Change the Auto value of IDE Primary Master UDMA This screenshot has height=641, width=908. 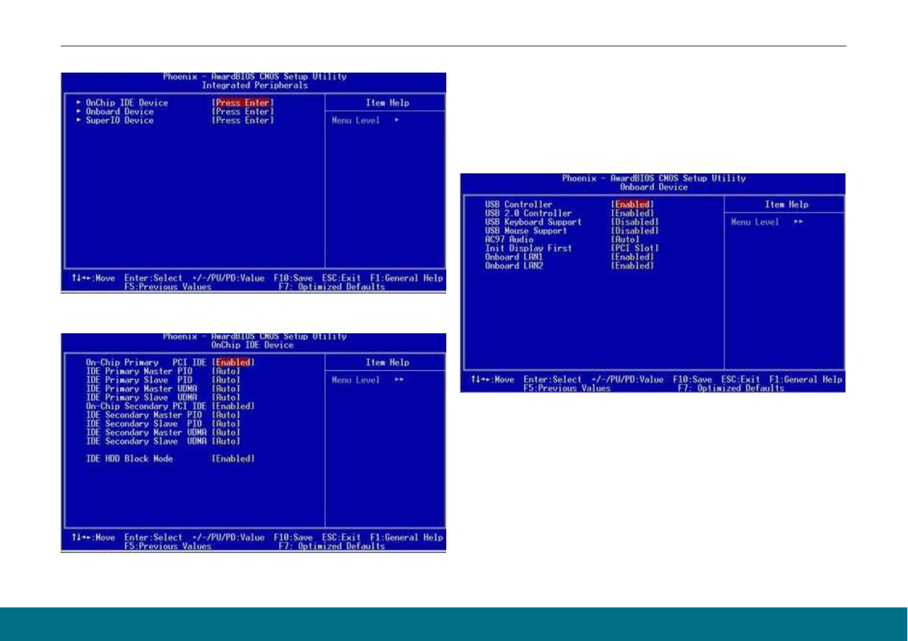coord(226,388)
